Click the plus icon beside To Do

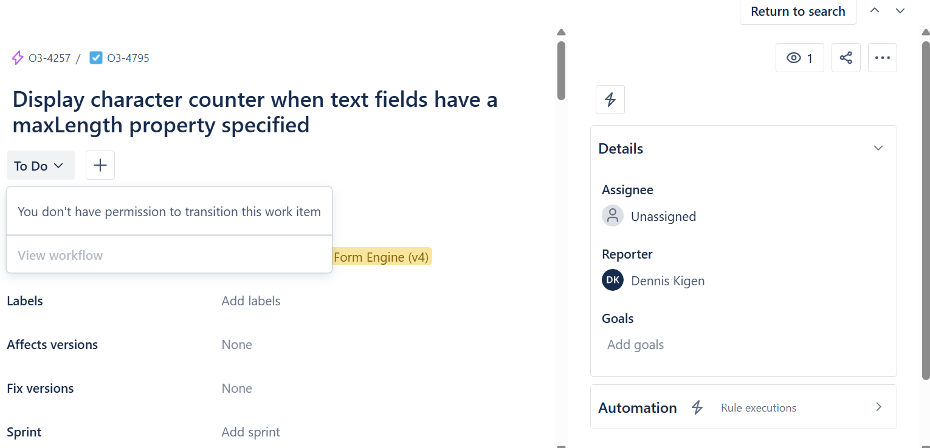[100, 165]
